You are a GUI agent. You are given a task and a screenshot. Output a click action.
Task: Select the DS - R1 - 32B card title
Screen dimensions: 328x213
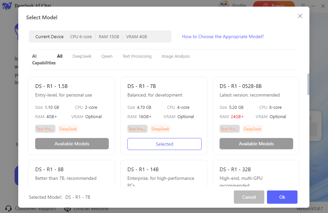235,170
